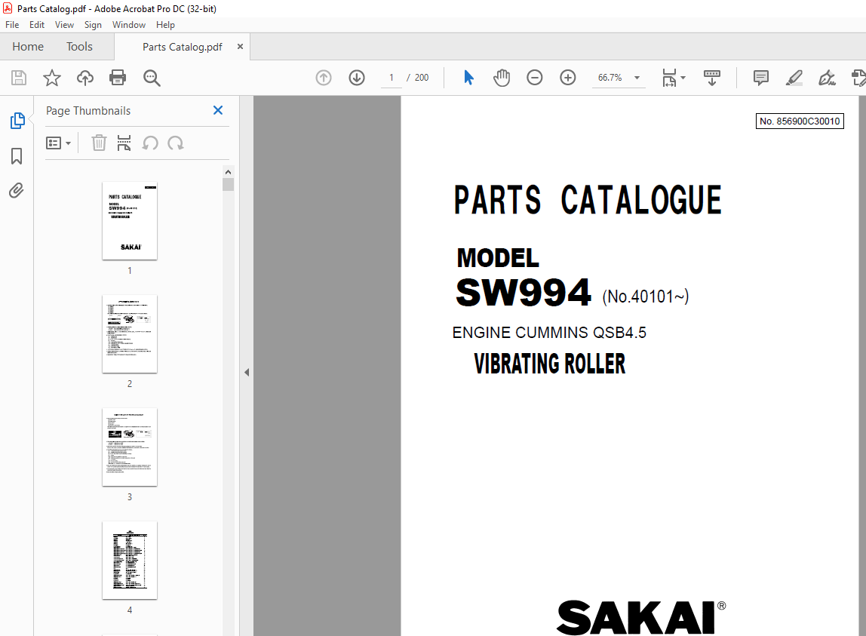Image resolution: width=866 pixels, height=636 pixels.
Task: Click the Save file icon
Action: (x=19, y=78)
